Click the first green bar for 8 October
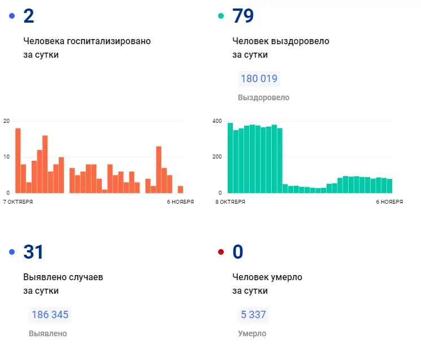 pyautogui.click(x=231, y=158)
